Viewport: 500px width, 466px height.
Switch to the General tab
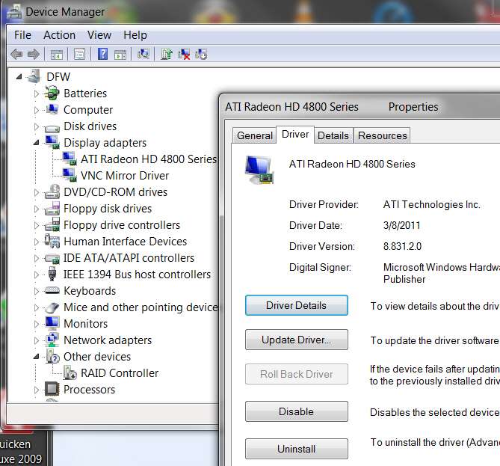[254, 135]
